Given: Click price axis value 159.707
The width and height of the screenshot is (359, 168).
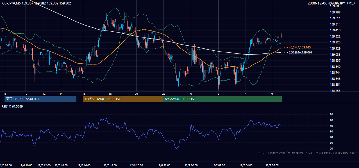Looking at the screenshot, I should click(x=335, y=12).
